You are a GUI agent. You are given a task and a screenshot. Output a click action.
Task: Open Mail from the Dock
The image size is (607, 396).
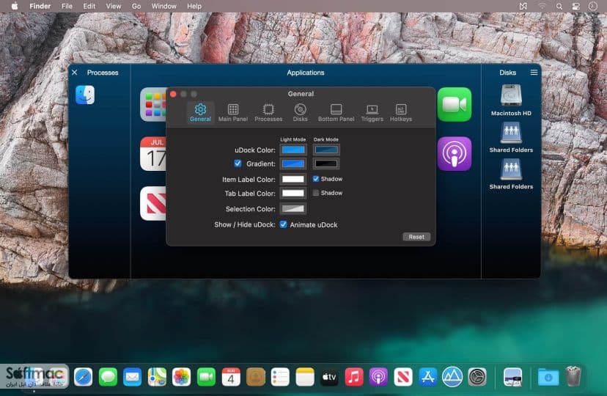(x=133, y=377)
